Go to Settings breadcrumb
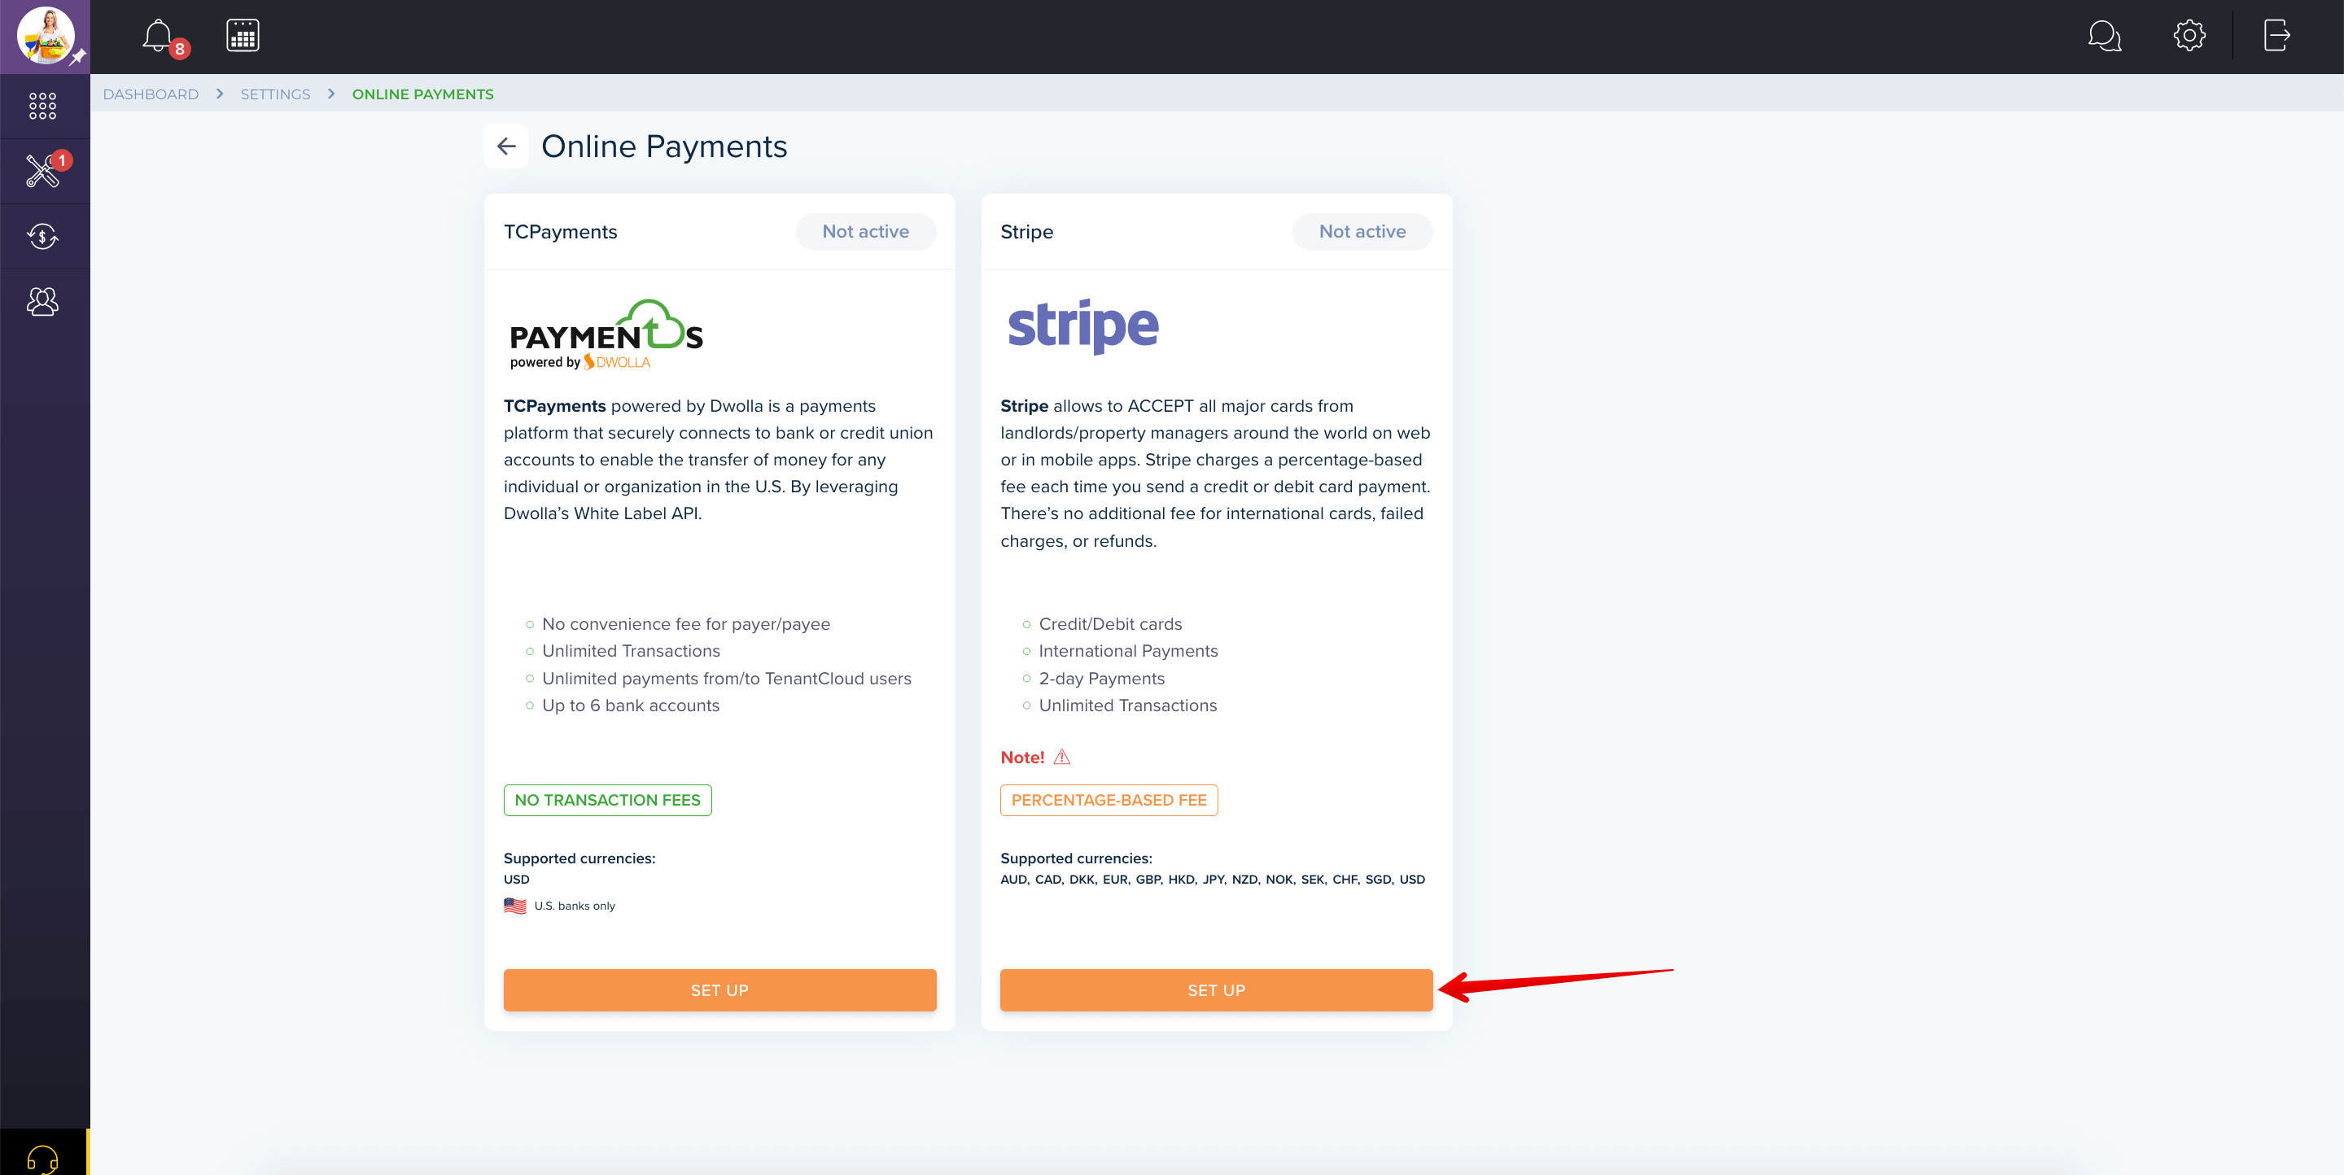 [275, 94]
